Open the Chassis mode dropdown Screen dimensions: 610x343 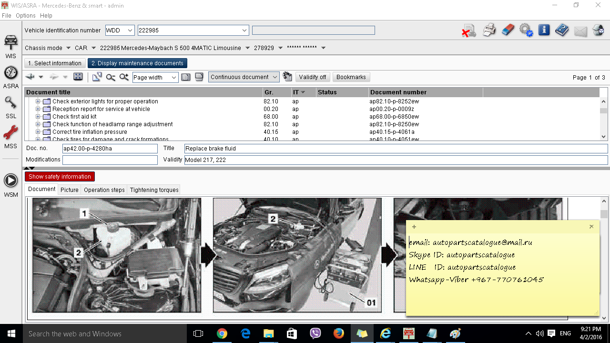67,48
